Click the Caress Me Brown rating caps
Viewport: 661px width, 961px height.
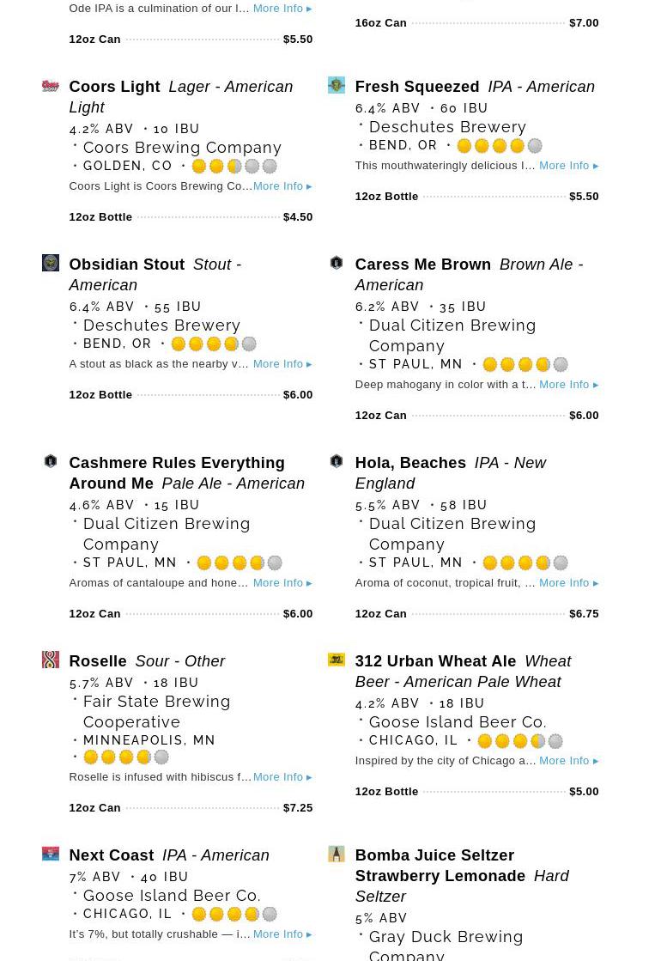(525, 365)
